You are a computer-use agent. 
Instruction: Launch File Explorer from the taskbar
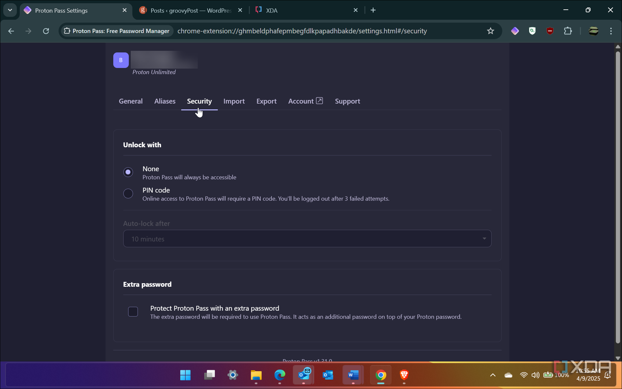click(256, 375)
